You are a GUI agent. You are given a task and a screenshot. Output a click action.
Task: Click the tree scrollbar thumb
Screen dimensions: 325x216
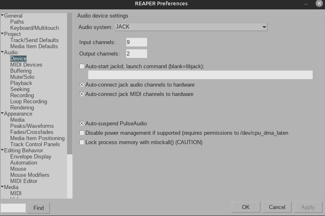pos(69,83)
